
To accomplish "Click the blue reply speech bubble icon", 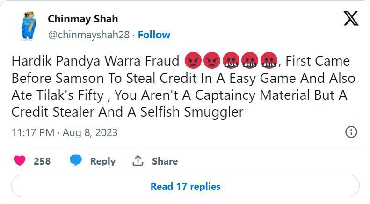I will coord(76,161).
